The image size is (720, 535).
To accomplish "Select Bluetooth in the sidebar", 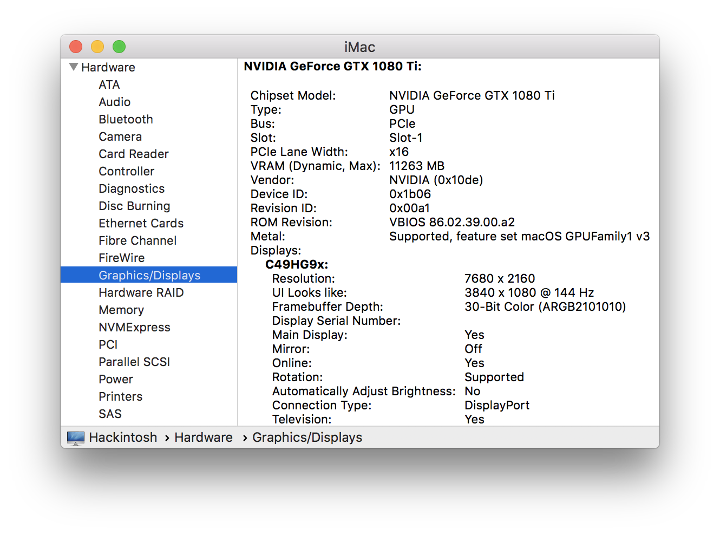I will [126, 119].
